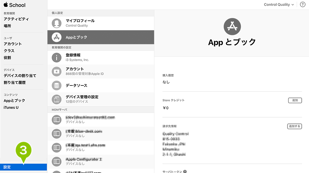Click the マイプロフィール avatar icon

(x=57, y=23)
